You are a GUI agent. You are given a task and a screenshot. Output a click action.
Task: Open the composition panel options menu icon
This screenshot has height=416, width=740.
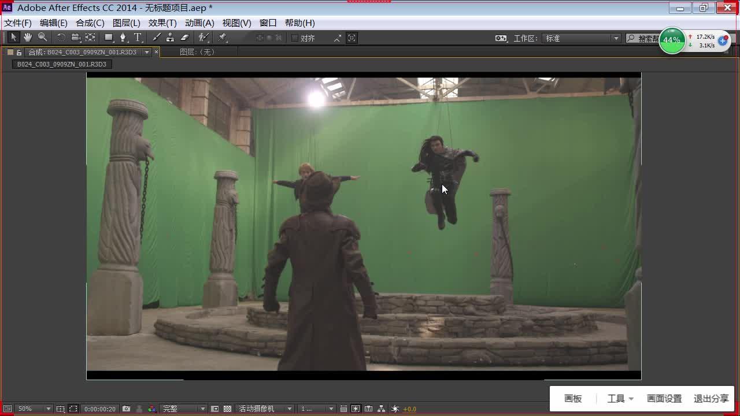(727, 51)
